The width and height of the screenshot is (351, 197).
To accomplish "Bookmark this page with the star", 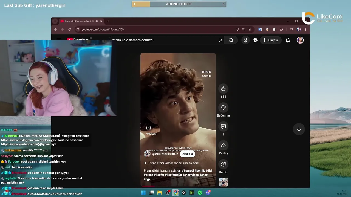I will click(x=250, y=29).
